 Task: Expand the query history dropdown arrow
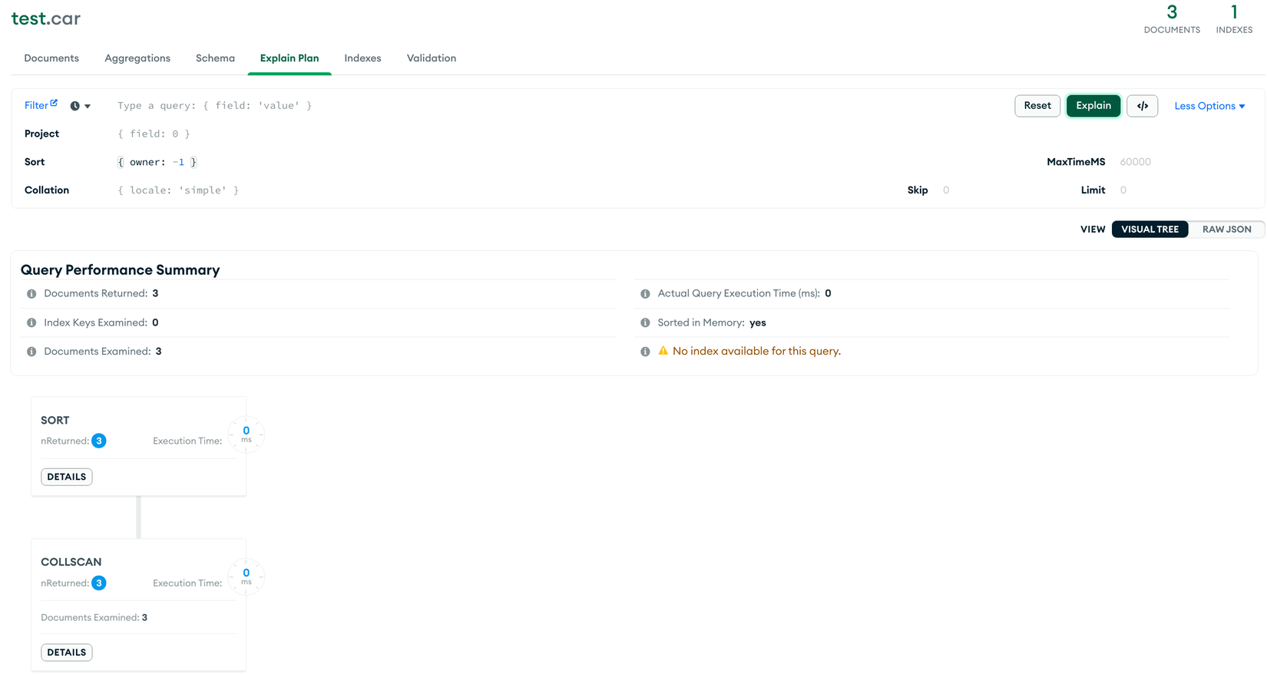coord(88,107)
